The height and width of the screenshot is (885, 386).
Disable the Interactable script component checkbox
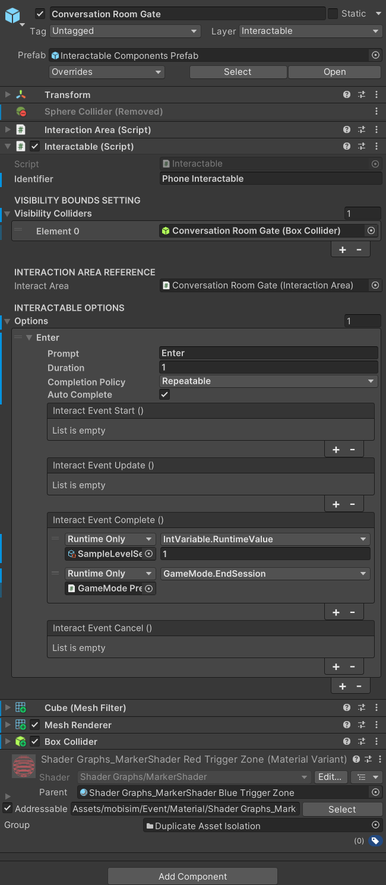35,146
